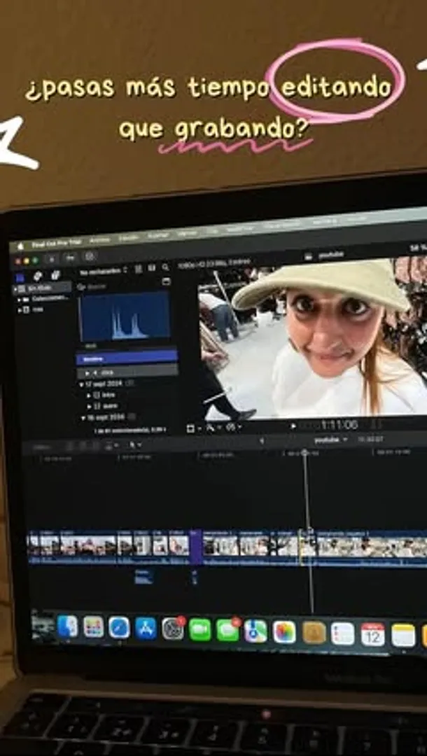427x756 pixels.
Task: Open the retime speed dropdown under viewer
Action: point(234,427)
